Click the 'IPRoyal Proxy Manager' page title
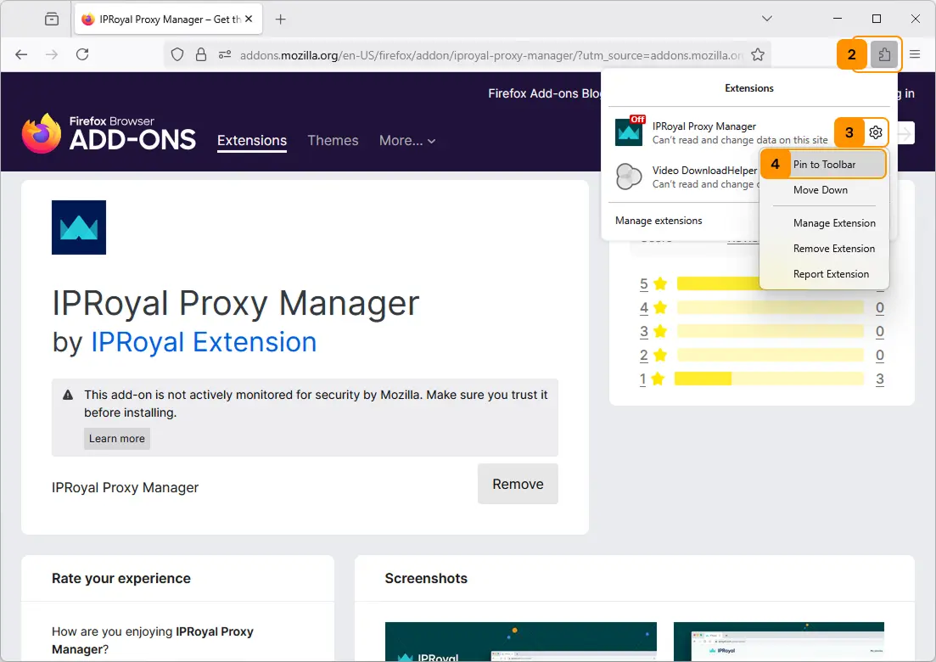Viewport: 936px width, 662px height. 236,303
